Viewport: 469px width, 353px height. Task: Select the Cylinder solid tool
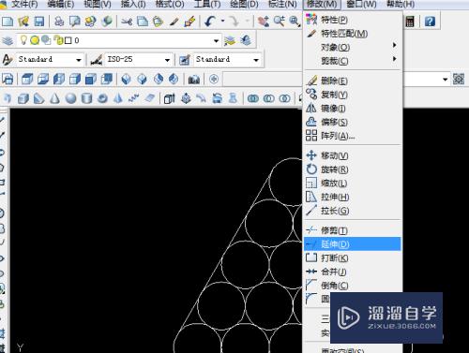(86, 98)
